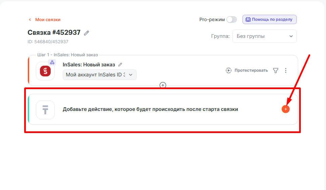Click the chevron arrow in the Без группы selector
The image size is (326, 190).
coord(291,36)
